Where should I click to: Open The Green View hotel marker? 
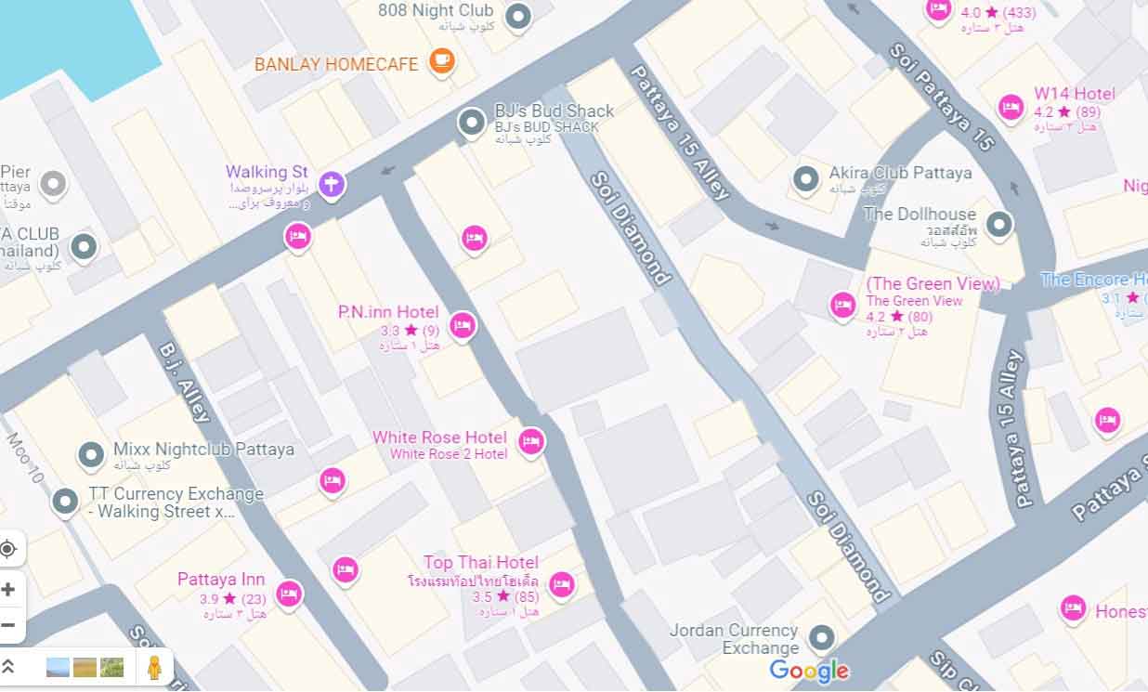coord(843,304)
